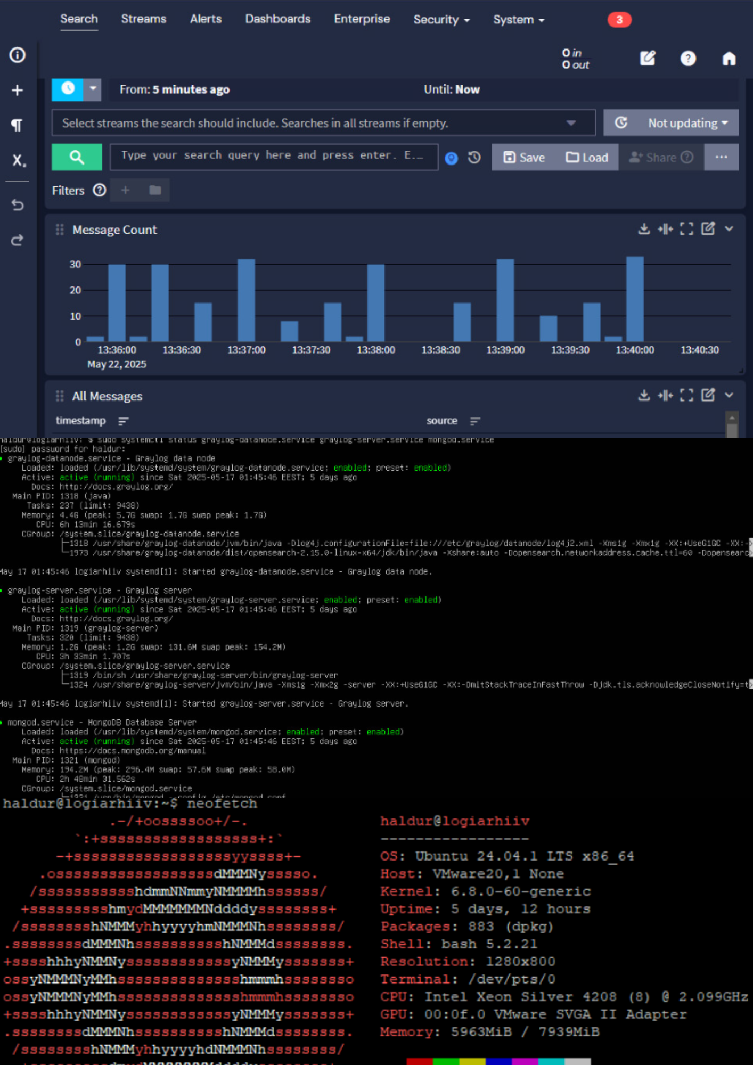The height and width of the screenshot is (1065, 753).
Task: Expand Message Count widget to fullscreen
Action: (686, 229)
